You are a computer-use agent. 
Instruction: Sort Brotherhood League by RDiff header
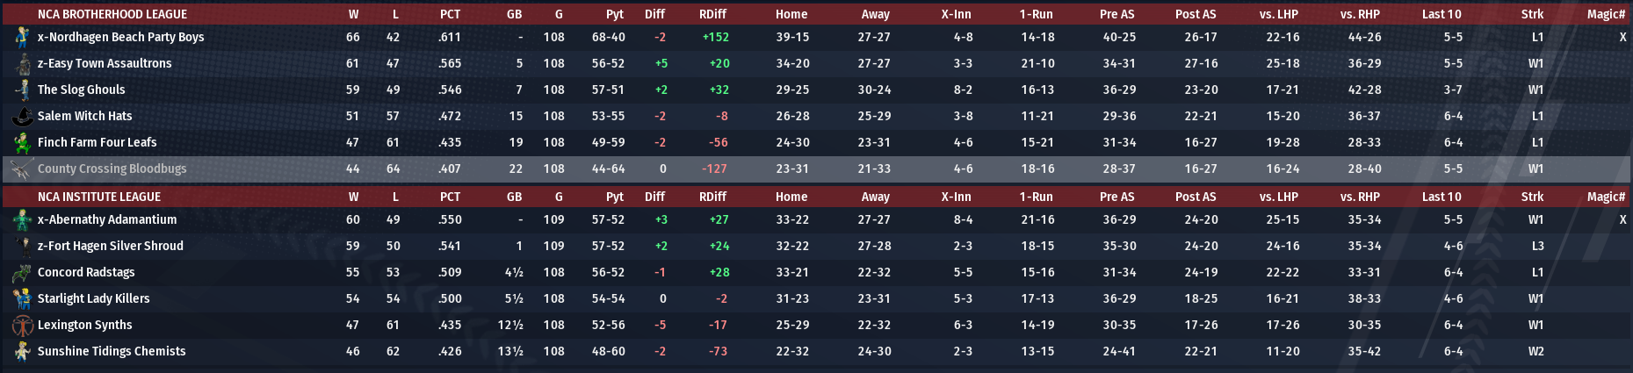tap(712, 14)
